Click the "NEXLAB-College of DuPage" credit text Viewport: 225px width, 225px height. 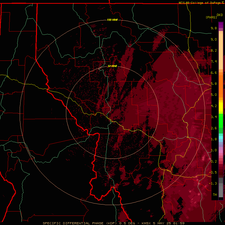point(199,3)
